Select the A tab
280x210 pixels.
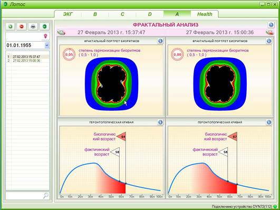[177, 14]
